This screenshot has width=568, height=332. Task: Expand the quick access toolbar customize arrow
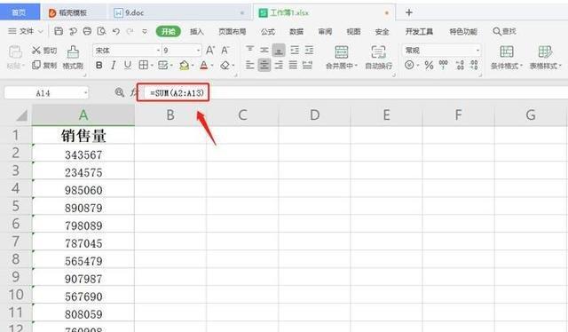[x=145, y=32]
